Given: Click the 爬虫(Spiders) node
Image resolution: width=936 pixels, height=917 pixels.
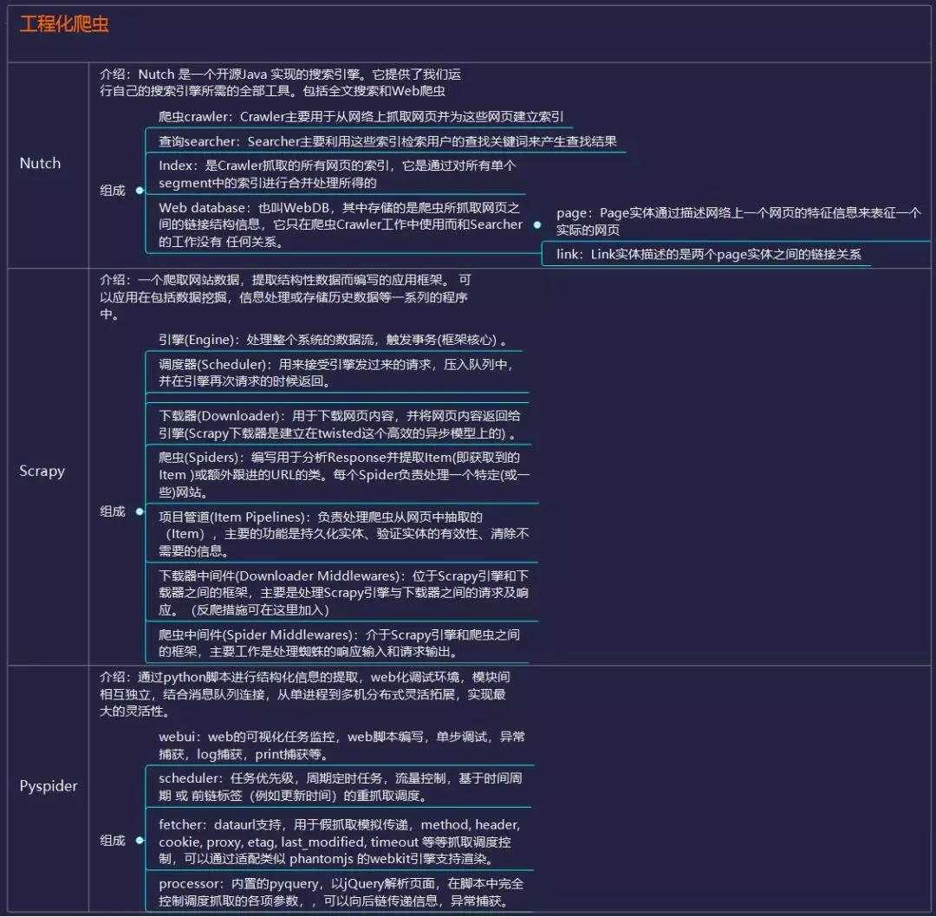Looking at the screenshot, I should (344, 475).
